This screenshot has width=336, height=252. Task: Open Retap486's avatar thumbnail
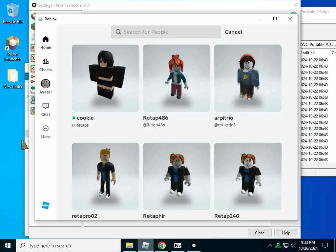(177, 78)
